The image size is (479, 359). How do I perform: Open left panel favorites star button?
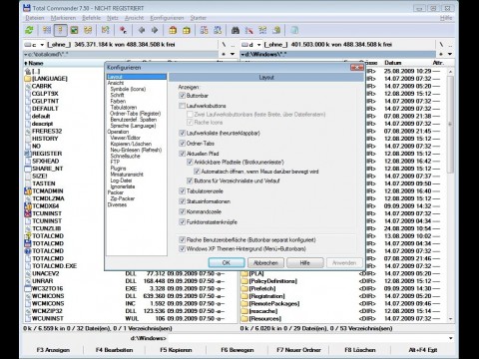click(x=224, y=54)
